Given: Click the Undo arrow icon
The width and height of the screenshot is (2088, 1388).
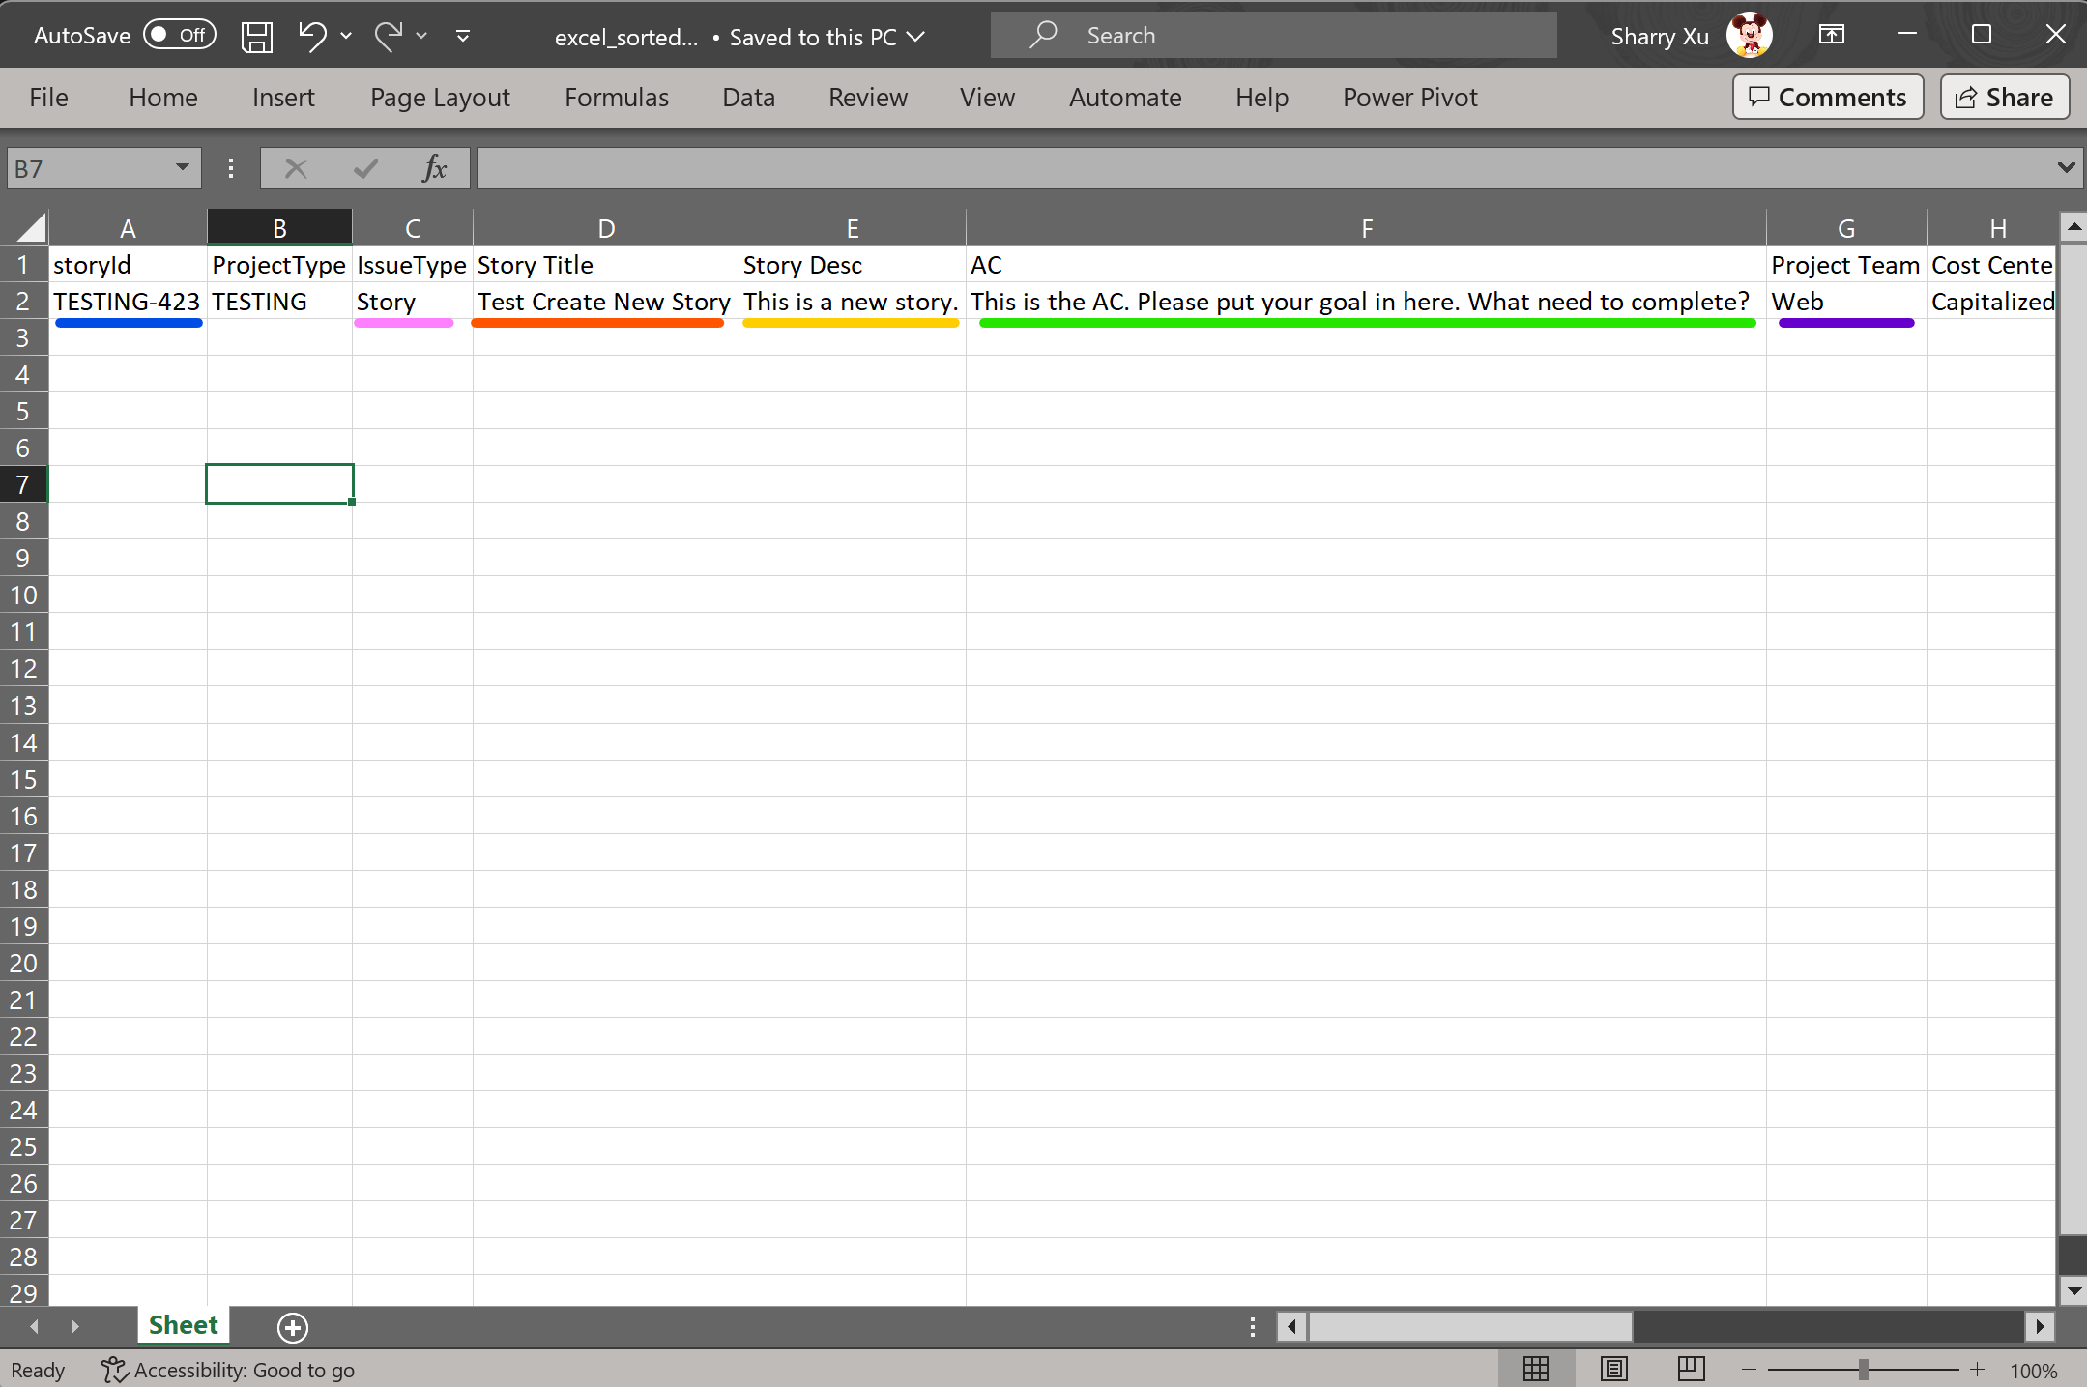Looking at the screenshot, I should pyautogui.click(x=311, y=37).
